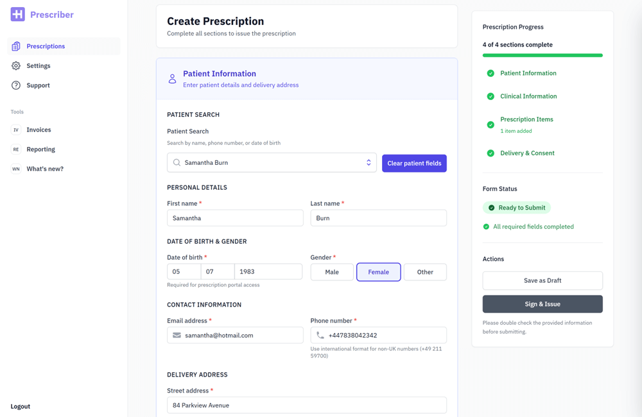Click the green prescription progress bar

point(542,56)
